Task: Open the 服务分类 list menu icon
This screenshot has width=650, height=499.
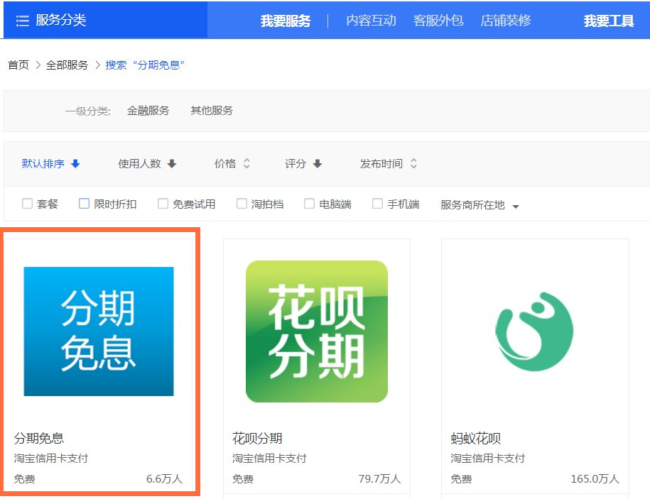Action: pyautogui.click(x=23, y=21)
